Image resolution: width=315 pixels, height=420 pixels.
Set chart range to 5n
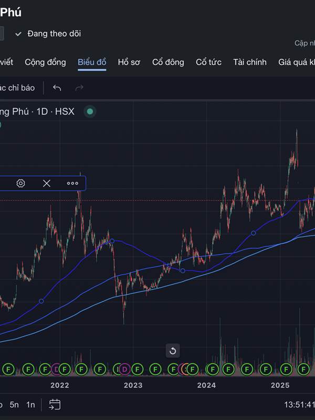[x=14, y=404]
